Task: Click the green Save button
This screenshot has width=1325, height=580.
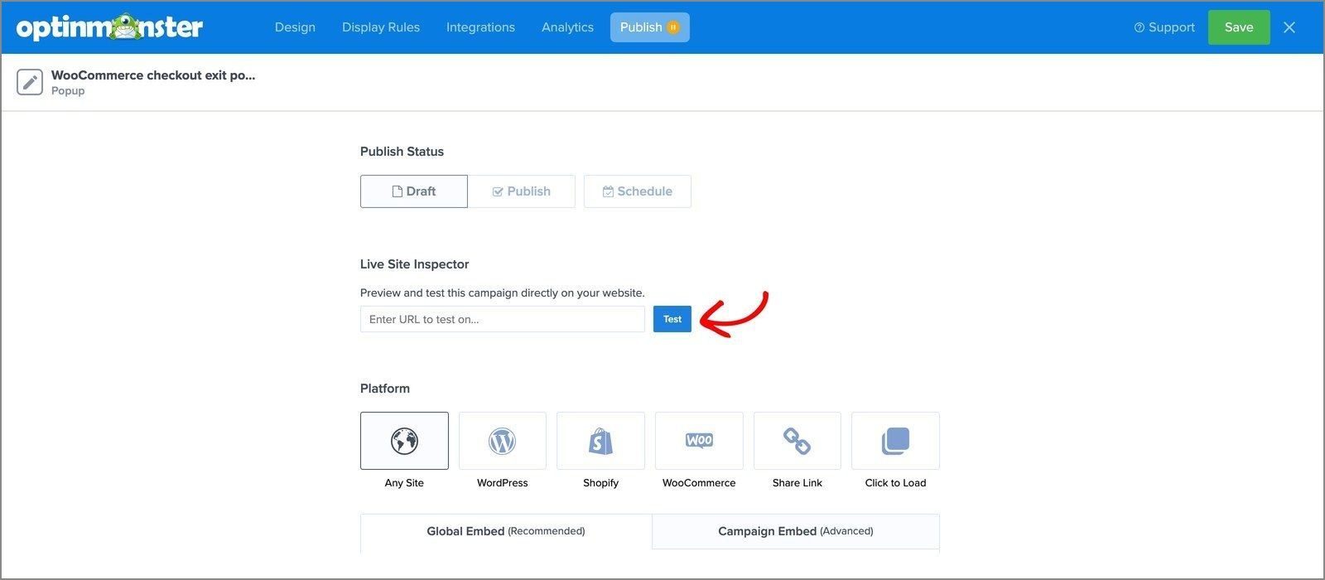Action: 1239,27
